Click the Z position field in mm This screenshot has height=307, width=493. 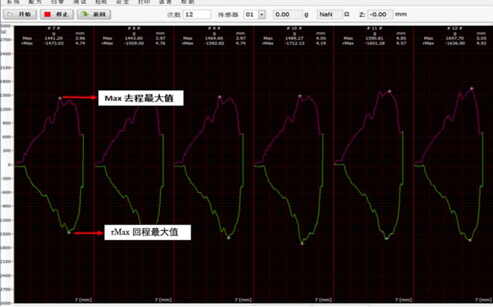[x=380, y=15]
